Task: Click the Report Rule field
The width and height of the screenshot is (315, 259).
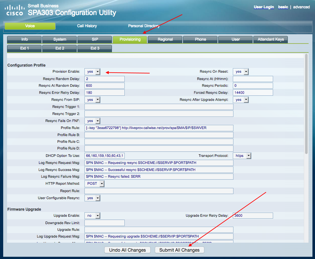Action: 159,191
